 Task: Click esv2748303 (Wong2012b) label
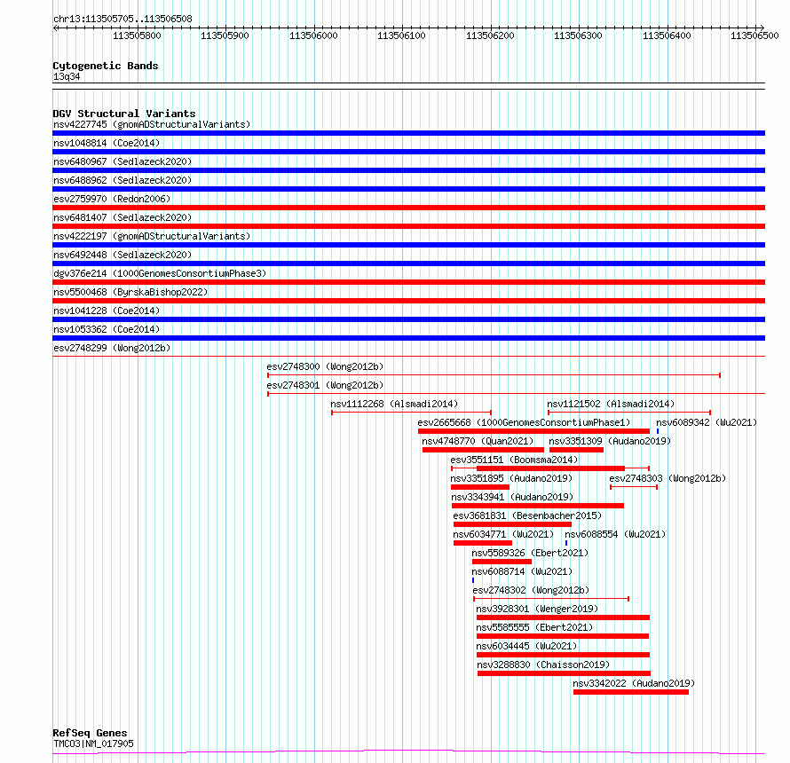(x=668, y=478)
